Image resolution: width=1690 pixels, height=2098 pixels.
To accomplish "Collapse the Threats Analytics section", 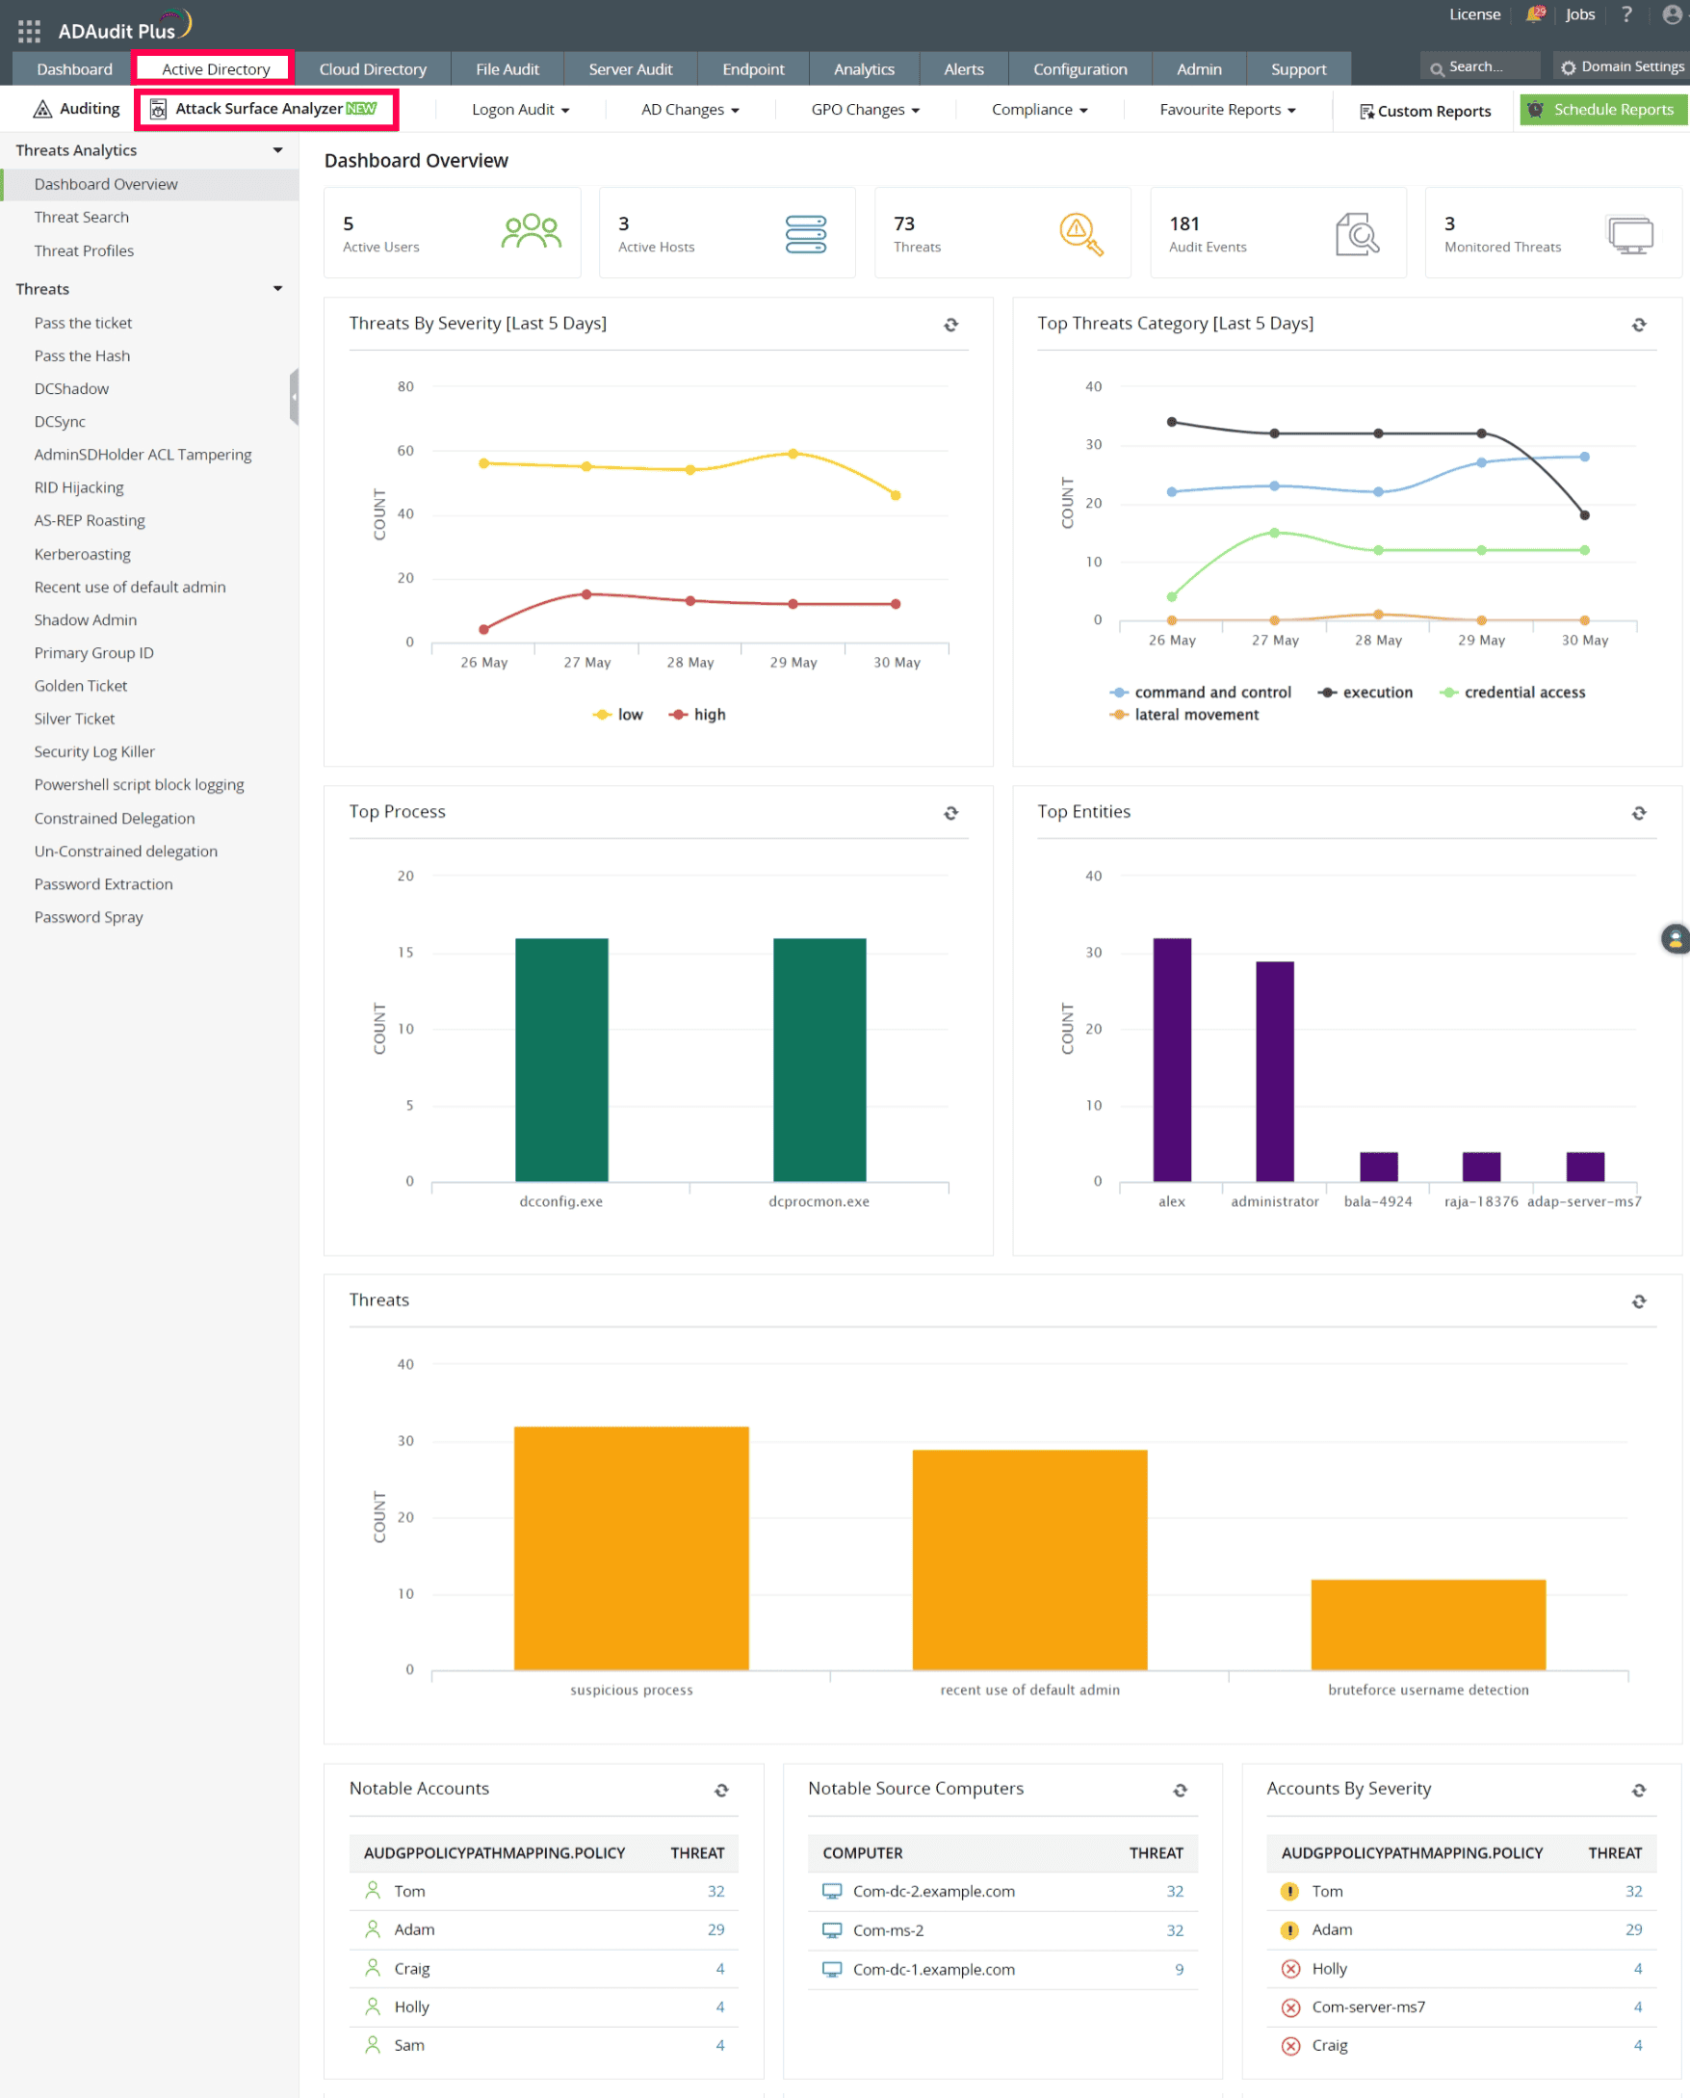I will [277, 150].
